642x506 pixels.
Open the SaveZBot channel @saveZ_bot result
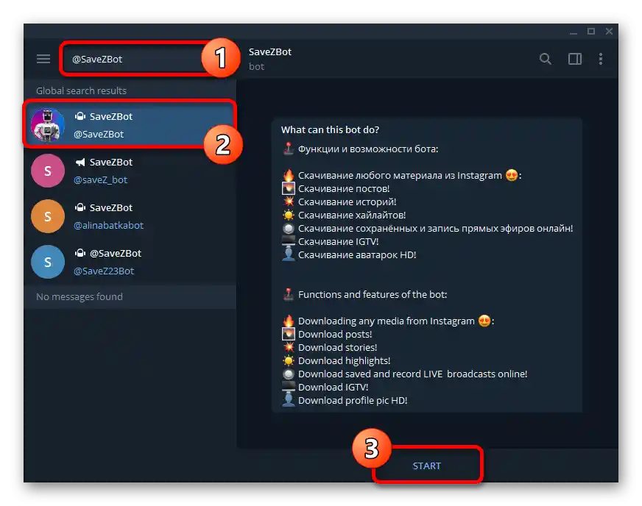(x=130, y=171)
